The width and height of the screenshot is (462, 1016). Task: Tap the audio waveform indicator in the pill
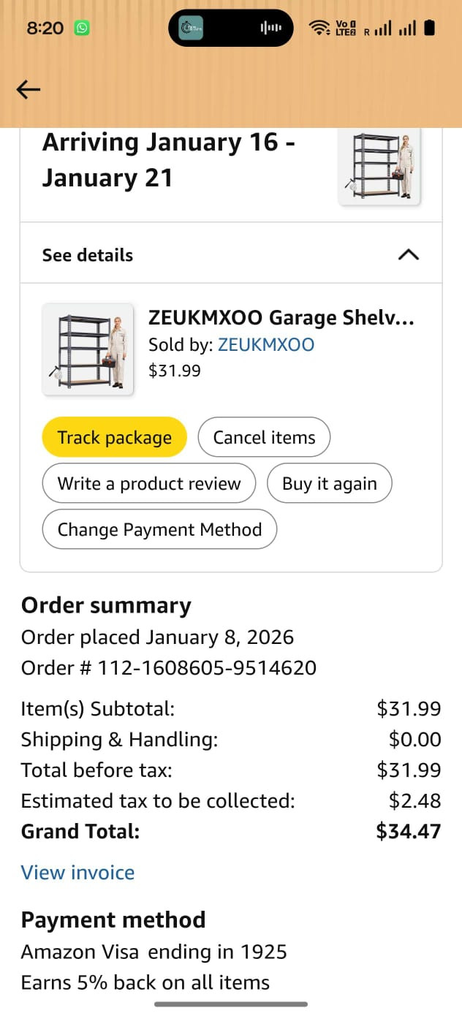coord(270,29)
